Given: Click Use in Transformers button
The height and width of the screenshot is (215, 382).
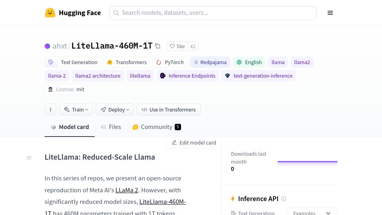Looking at the screenshot, I should pos(169,109).
